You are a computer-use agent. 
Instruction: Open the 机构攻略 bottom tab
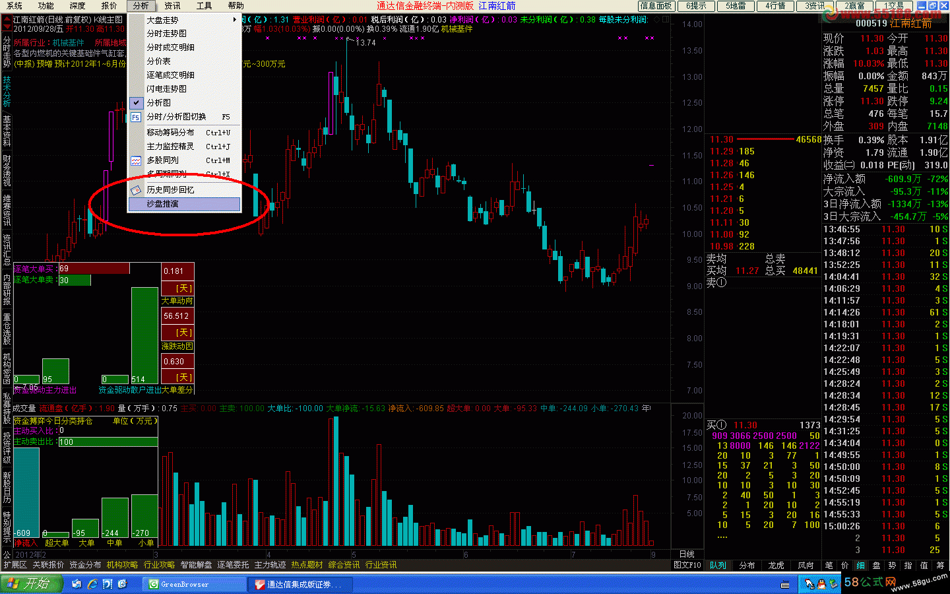click(122, 565)
